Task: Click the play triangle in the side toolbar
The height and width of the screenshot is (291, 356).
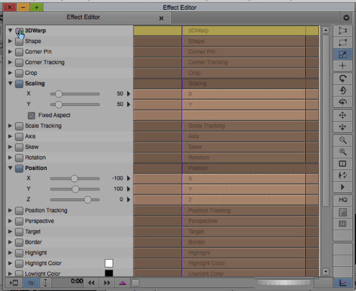Action: [343, 187]
